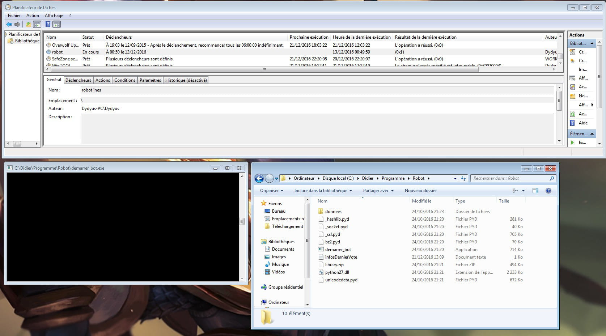Click the horizontal scrollbar of the task list
Viewport: 606px width, 336px height.
[264, 69]
